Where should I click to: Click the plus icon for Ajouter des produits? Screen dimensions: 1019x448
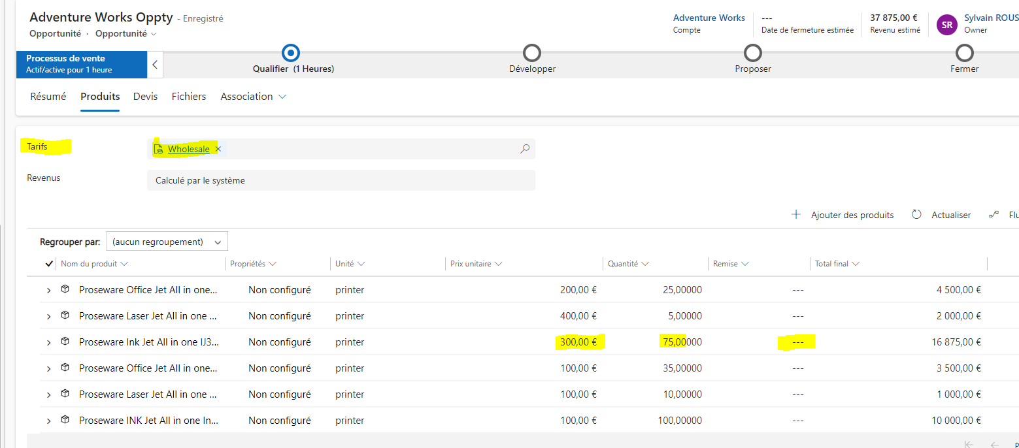click(x=796, y=214)
